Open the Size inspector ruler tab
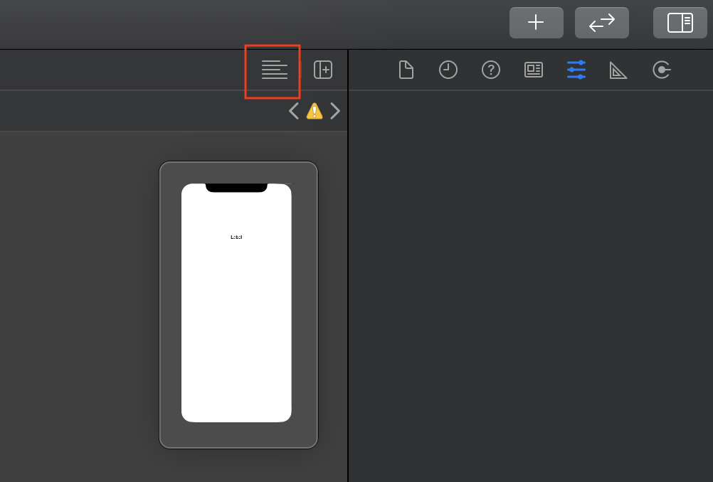 (x=618, y=70)
